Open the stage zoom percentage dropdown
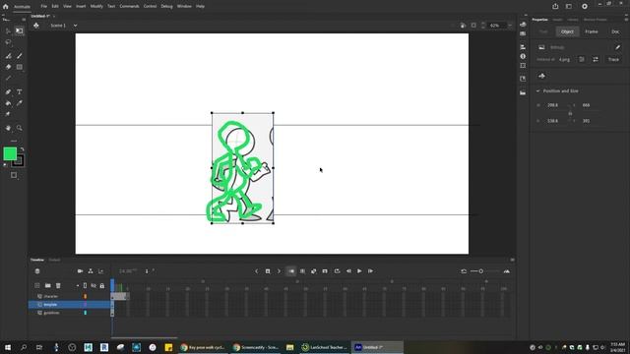 click(x=510, y=26)
